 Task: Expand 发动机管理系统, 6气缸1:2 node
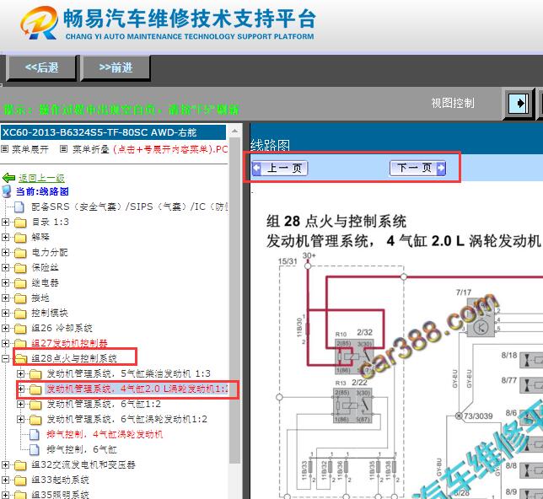pyautogui.click(x=21, y=404)
